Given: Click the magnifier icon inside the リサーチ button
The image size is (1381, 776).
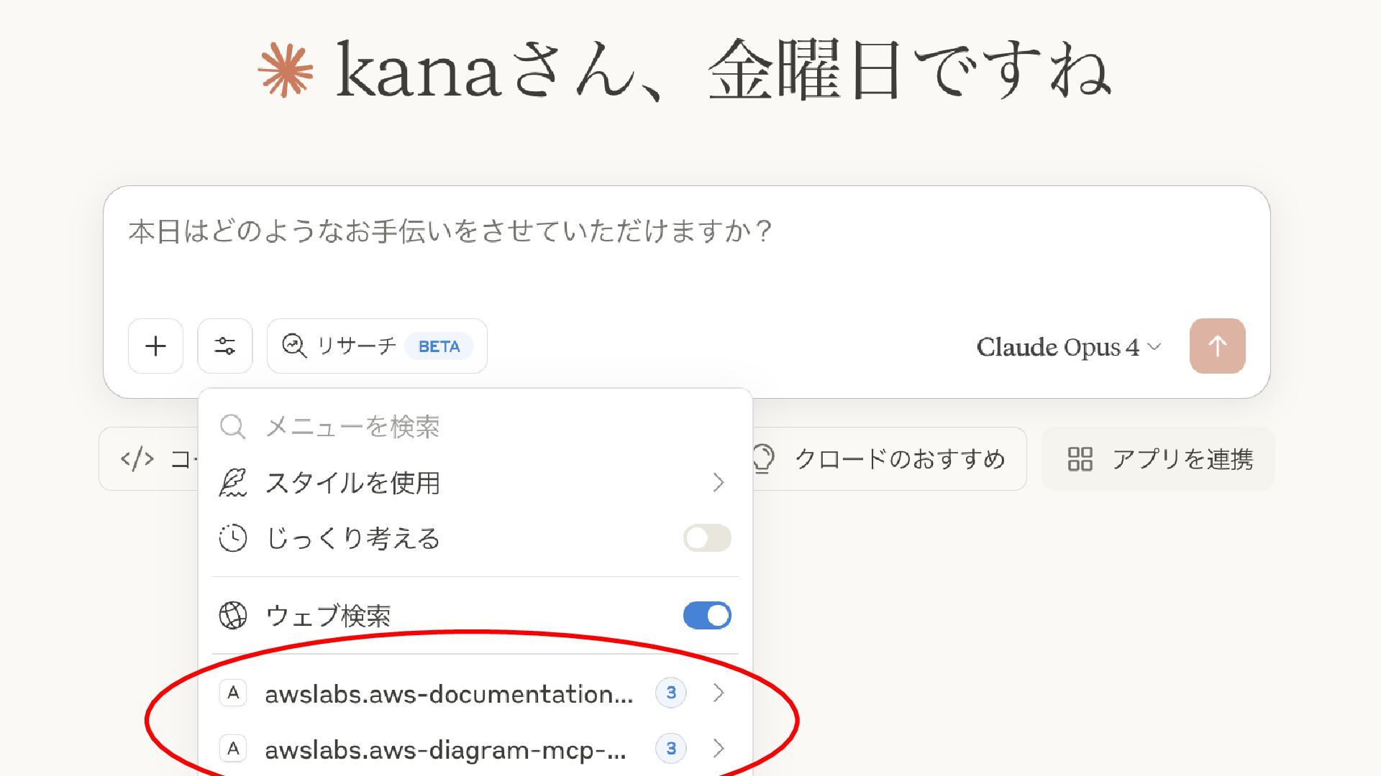Looking at the screenshot, I should [293, 346].
